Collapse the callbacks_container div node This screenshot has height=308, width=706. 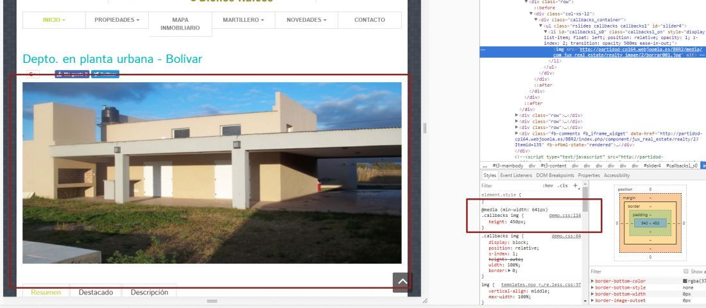pyautogui.click(x=537, y=20)
